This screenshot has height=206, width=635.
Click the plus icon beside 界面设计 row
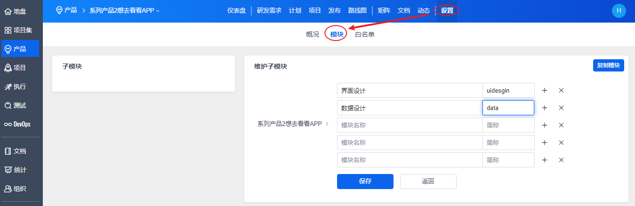[x=545, y=90]
